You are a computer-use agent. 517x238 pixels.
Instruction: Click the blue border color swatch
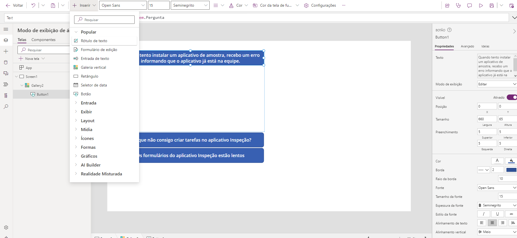[511, 170]
